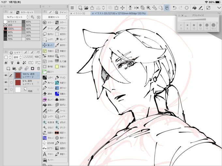
Task: Choose brush size 18.3
Action: 214,26
